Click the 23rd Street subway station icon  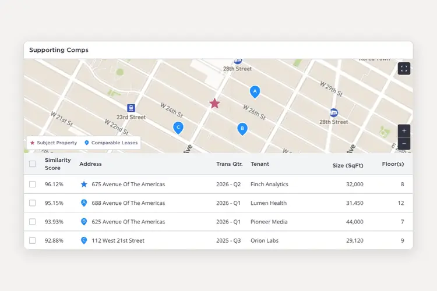click(131, 108)
